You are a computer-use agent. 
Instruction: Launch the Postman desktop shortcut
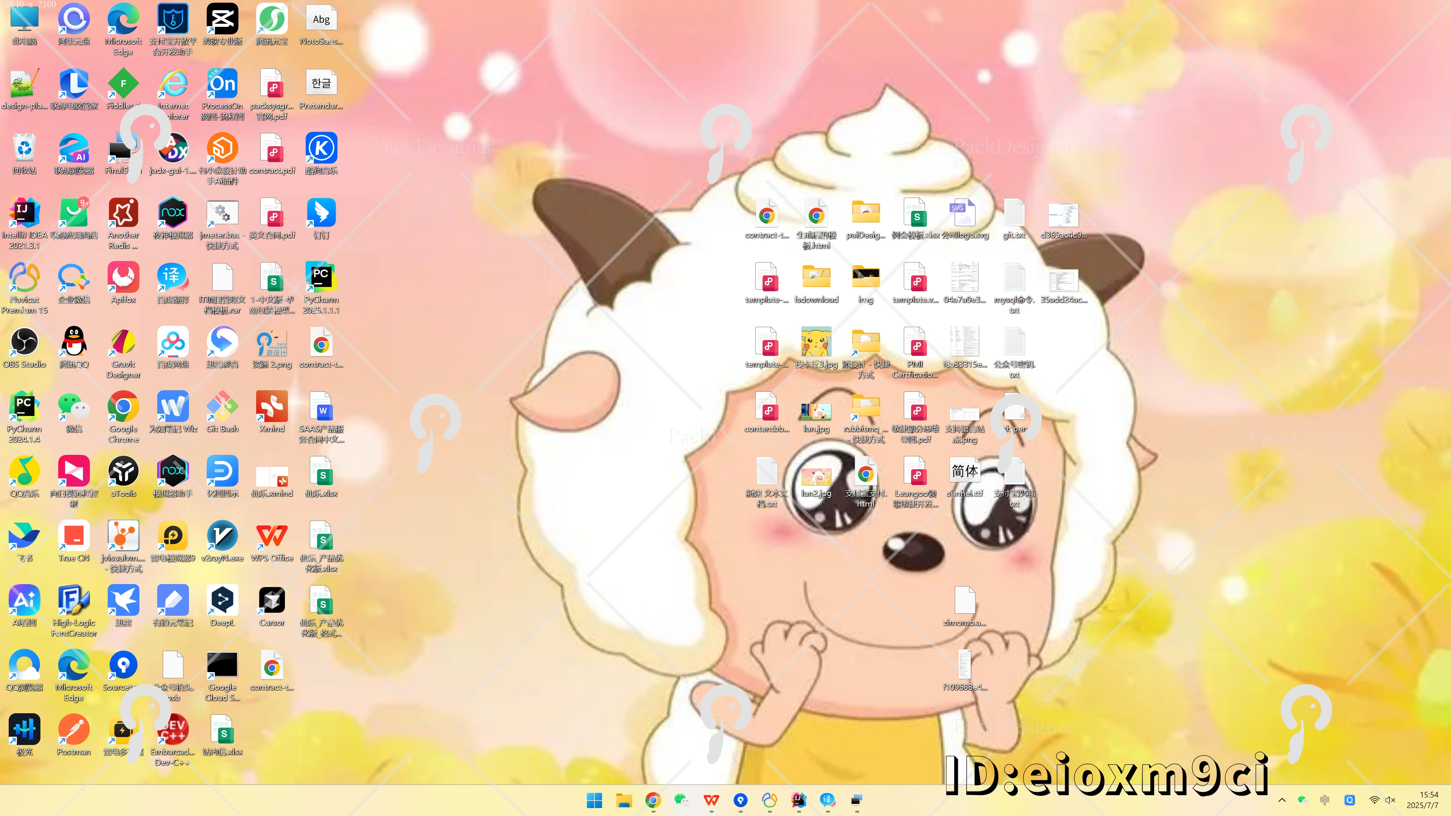(x=74, y=730)
